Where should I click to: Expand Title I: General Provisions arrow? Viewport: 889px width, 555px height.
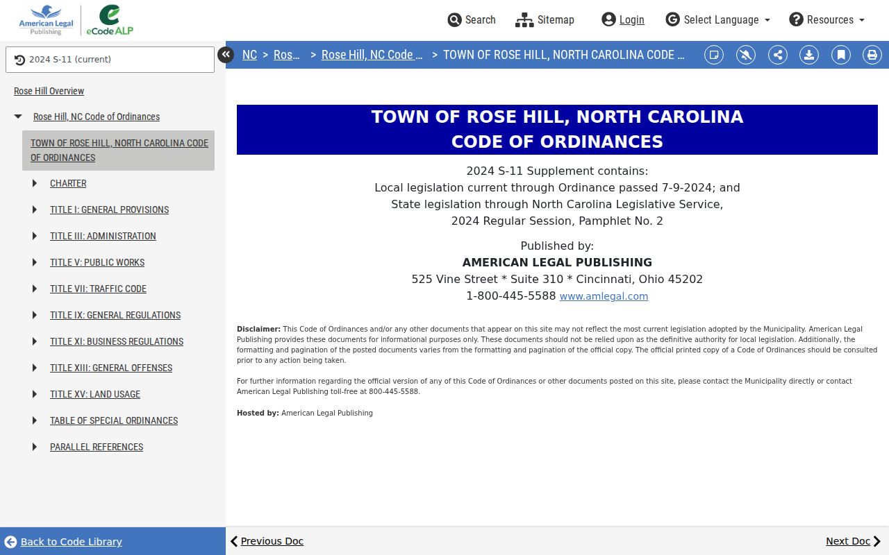(35, 210)
